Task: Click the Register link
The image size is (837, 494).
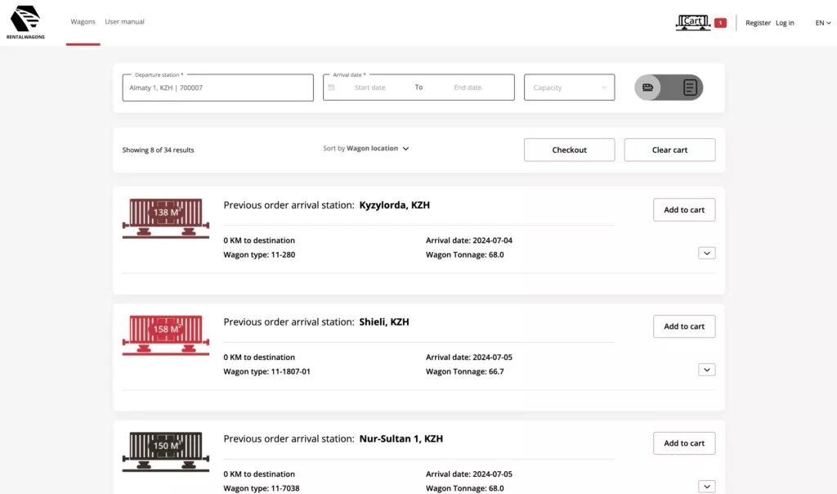Action: [758, 23]
